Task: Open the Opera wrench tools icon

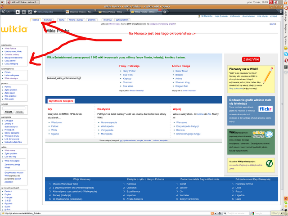Action: click(3, 12)
